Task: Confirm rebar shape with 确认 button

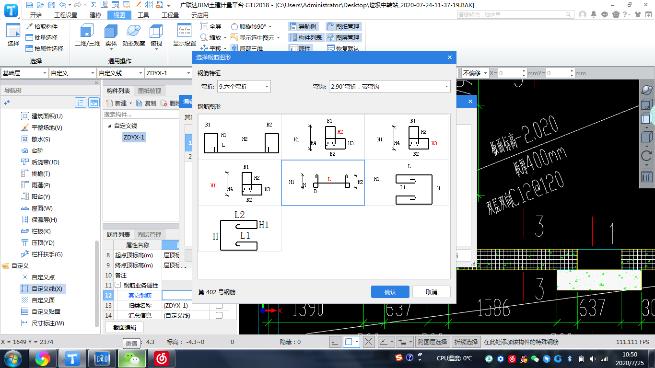Action: tap(390, 292)
